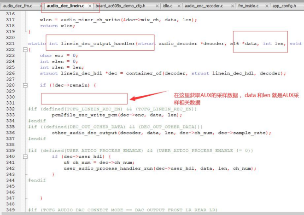Click TCFG_LINEIN_REC_EN directive on line 332

click(112, 109)
